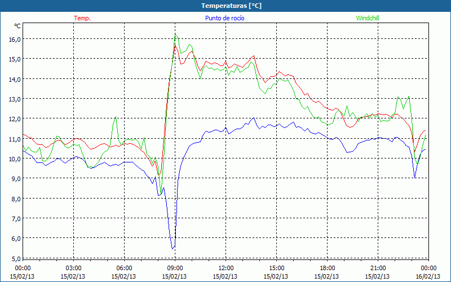Click the 16/02/13 date label
This screenshot has width=451, height=282.
click(428, 276)
